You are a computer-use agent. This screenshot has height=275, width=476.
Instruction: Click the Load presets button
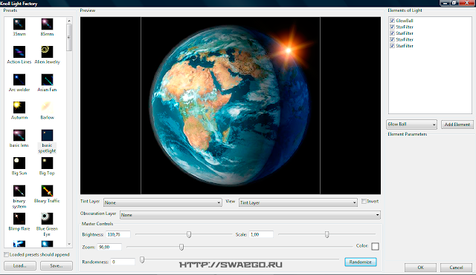(20, 265)
